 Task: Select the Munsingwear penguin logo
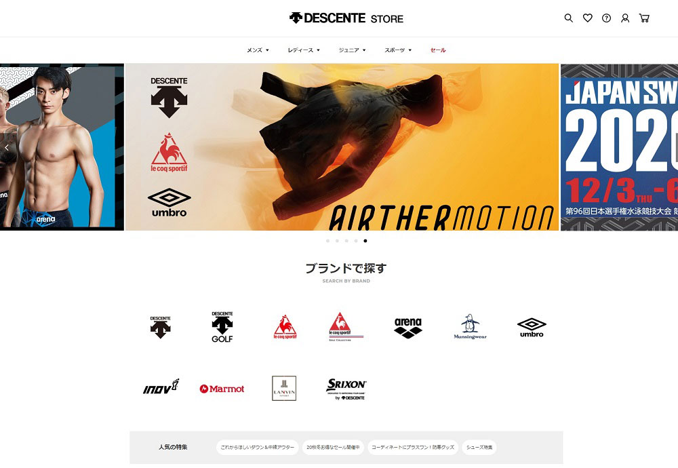tap(470, 326)
